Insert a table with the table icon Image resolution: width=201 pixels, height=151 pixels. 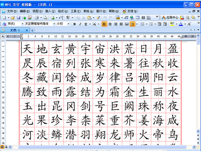[137, 18]
